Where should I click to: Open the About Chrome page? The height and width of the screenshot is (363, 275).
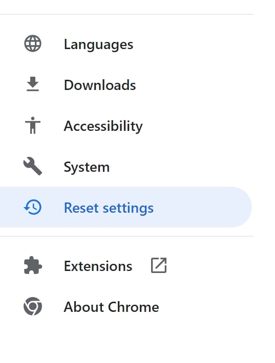tap(126, 307)
